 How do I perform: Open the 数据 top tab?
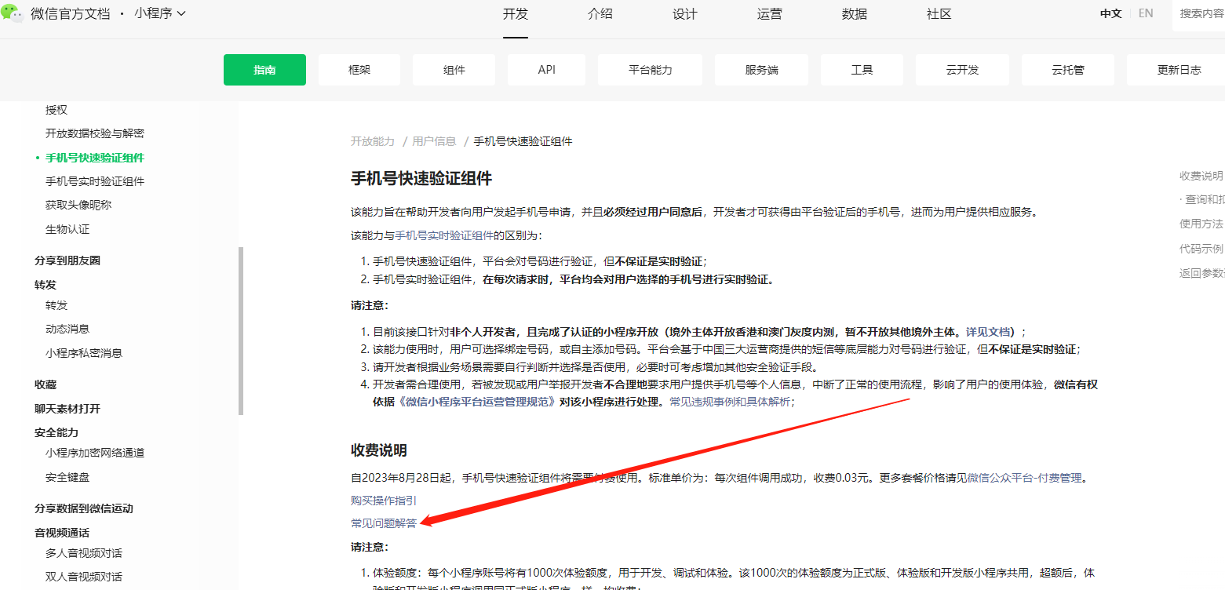coord(855,13)
